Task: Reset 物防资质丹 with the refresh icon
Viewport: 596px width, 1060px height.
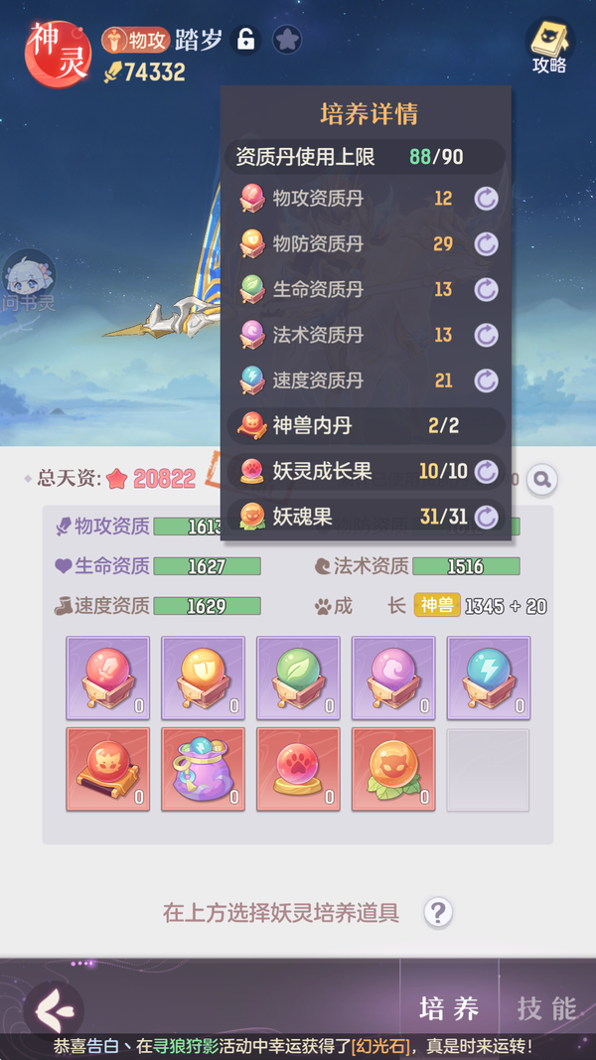Action: pyautogui.click(x=486, y=244)
